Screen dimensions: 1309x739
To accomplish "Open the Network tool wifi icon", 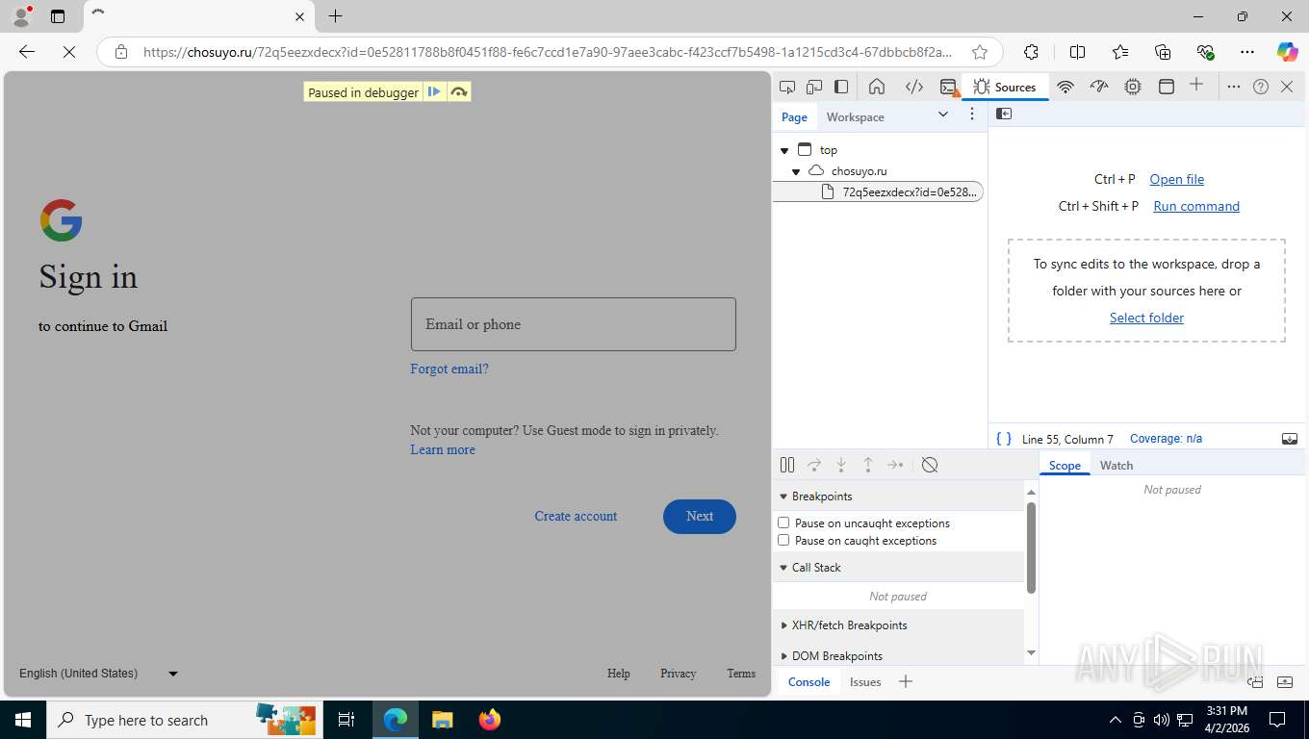I will click(x=1065, y=87).
